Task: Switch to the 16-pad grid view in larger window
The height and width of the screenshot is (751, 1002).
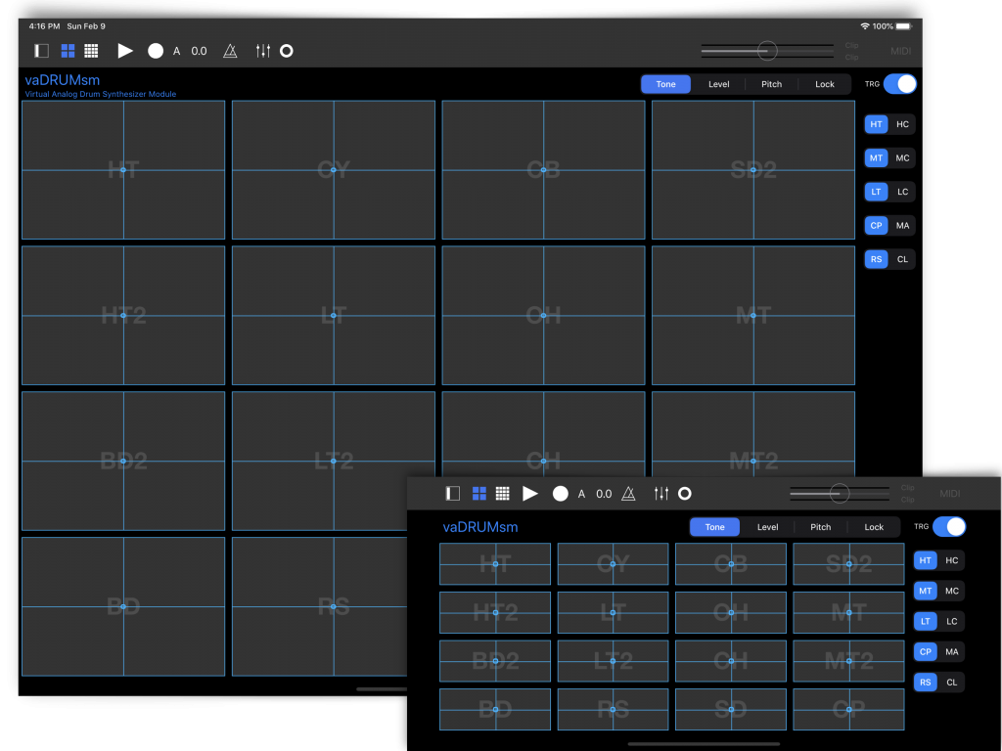Action: (91, 51)
